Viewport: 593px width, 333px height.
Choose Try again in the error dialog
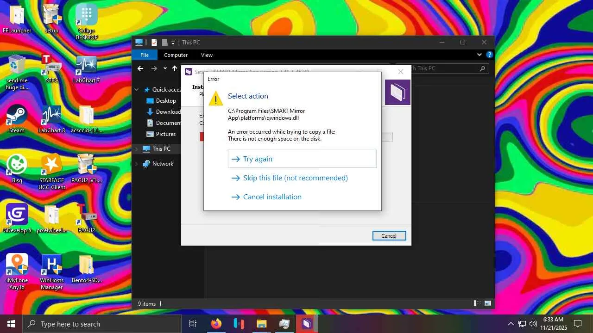302,159
